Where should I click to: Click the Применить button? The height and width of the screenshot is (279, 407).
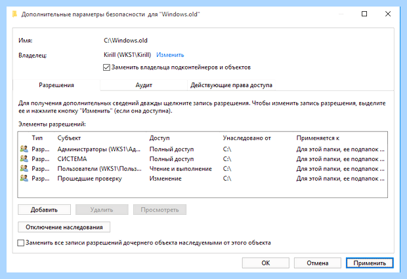point(370,263)
